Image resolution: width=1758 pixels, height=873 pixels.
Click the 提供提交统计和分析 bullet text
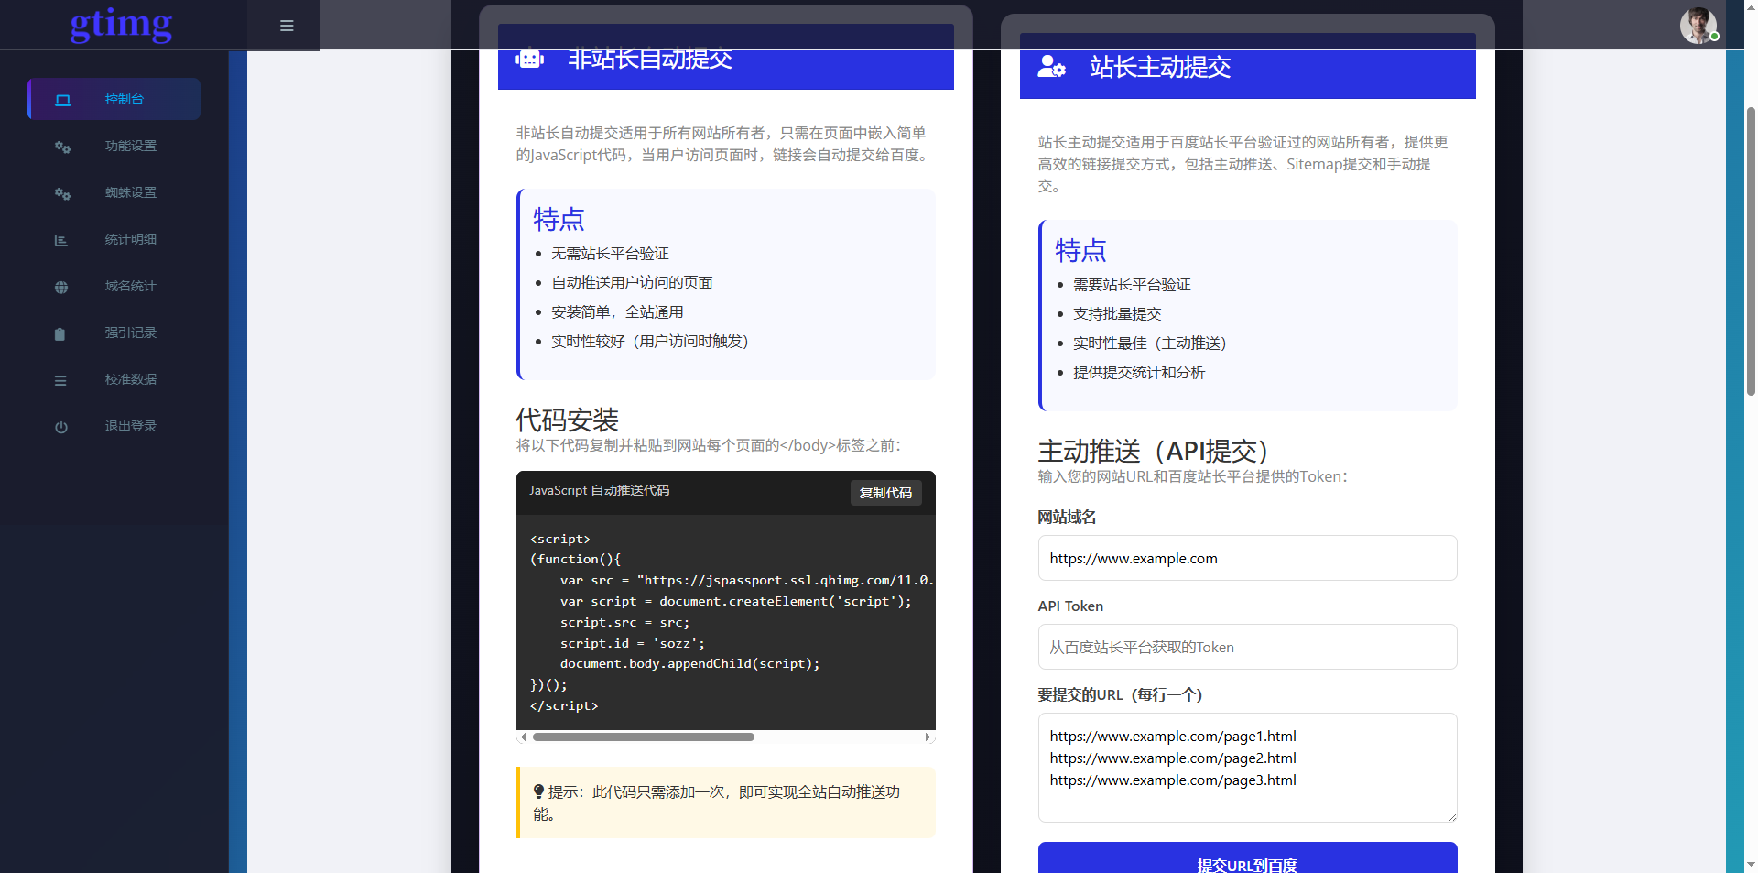click(x=1139, y=373)
